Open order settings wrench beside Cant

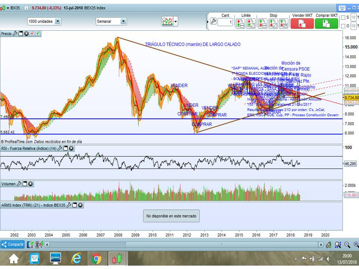point(213,21)
